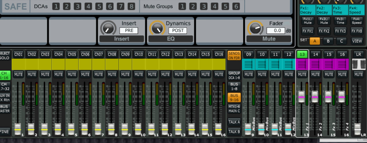Select assign SET B
Screen dimensions: 367x143
pyautogui.click(x=328, y=41)
